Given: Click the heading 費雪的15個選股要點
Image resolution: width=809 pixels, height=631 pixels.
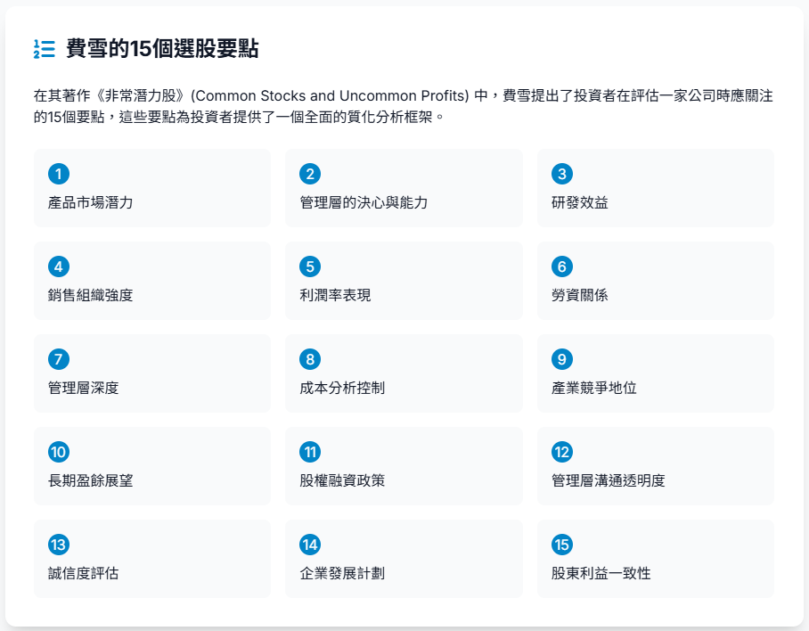Looking at the screenshot, I should (162, 49).
